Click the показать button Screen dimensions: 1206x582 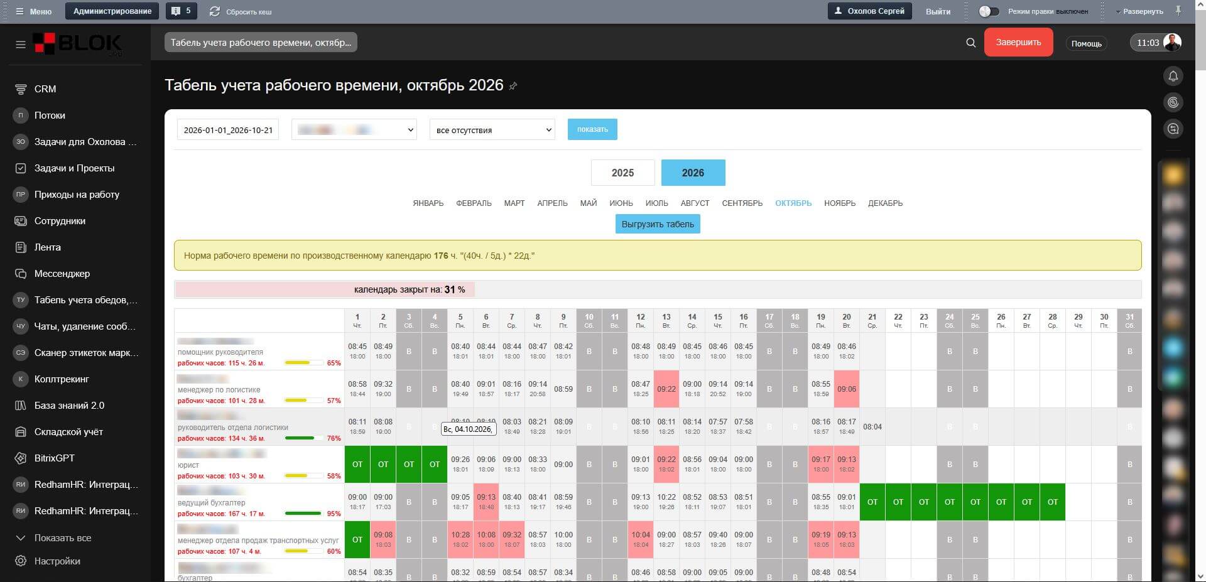pos(592,129)
